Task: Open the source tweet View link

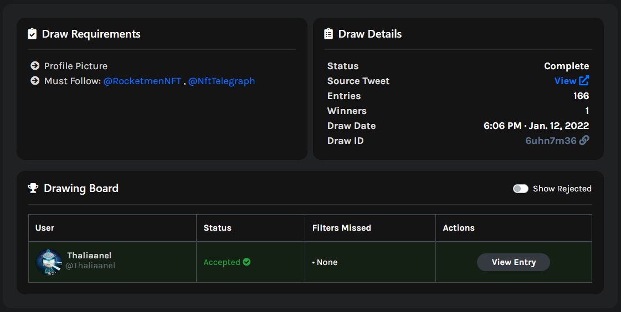Action: [565, 81]
